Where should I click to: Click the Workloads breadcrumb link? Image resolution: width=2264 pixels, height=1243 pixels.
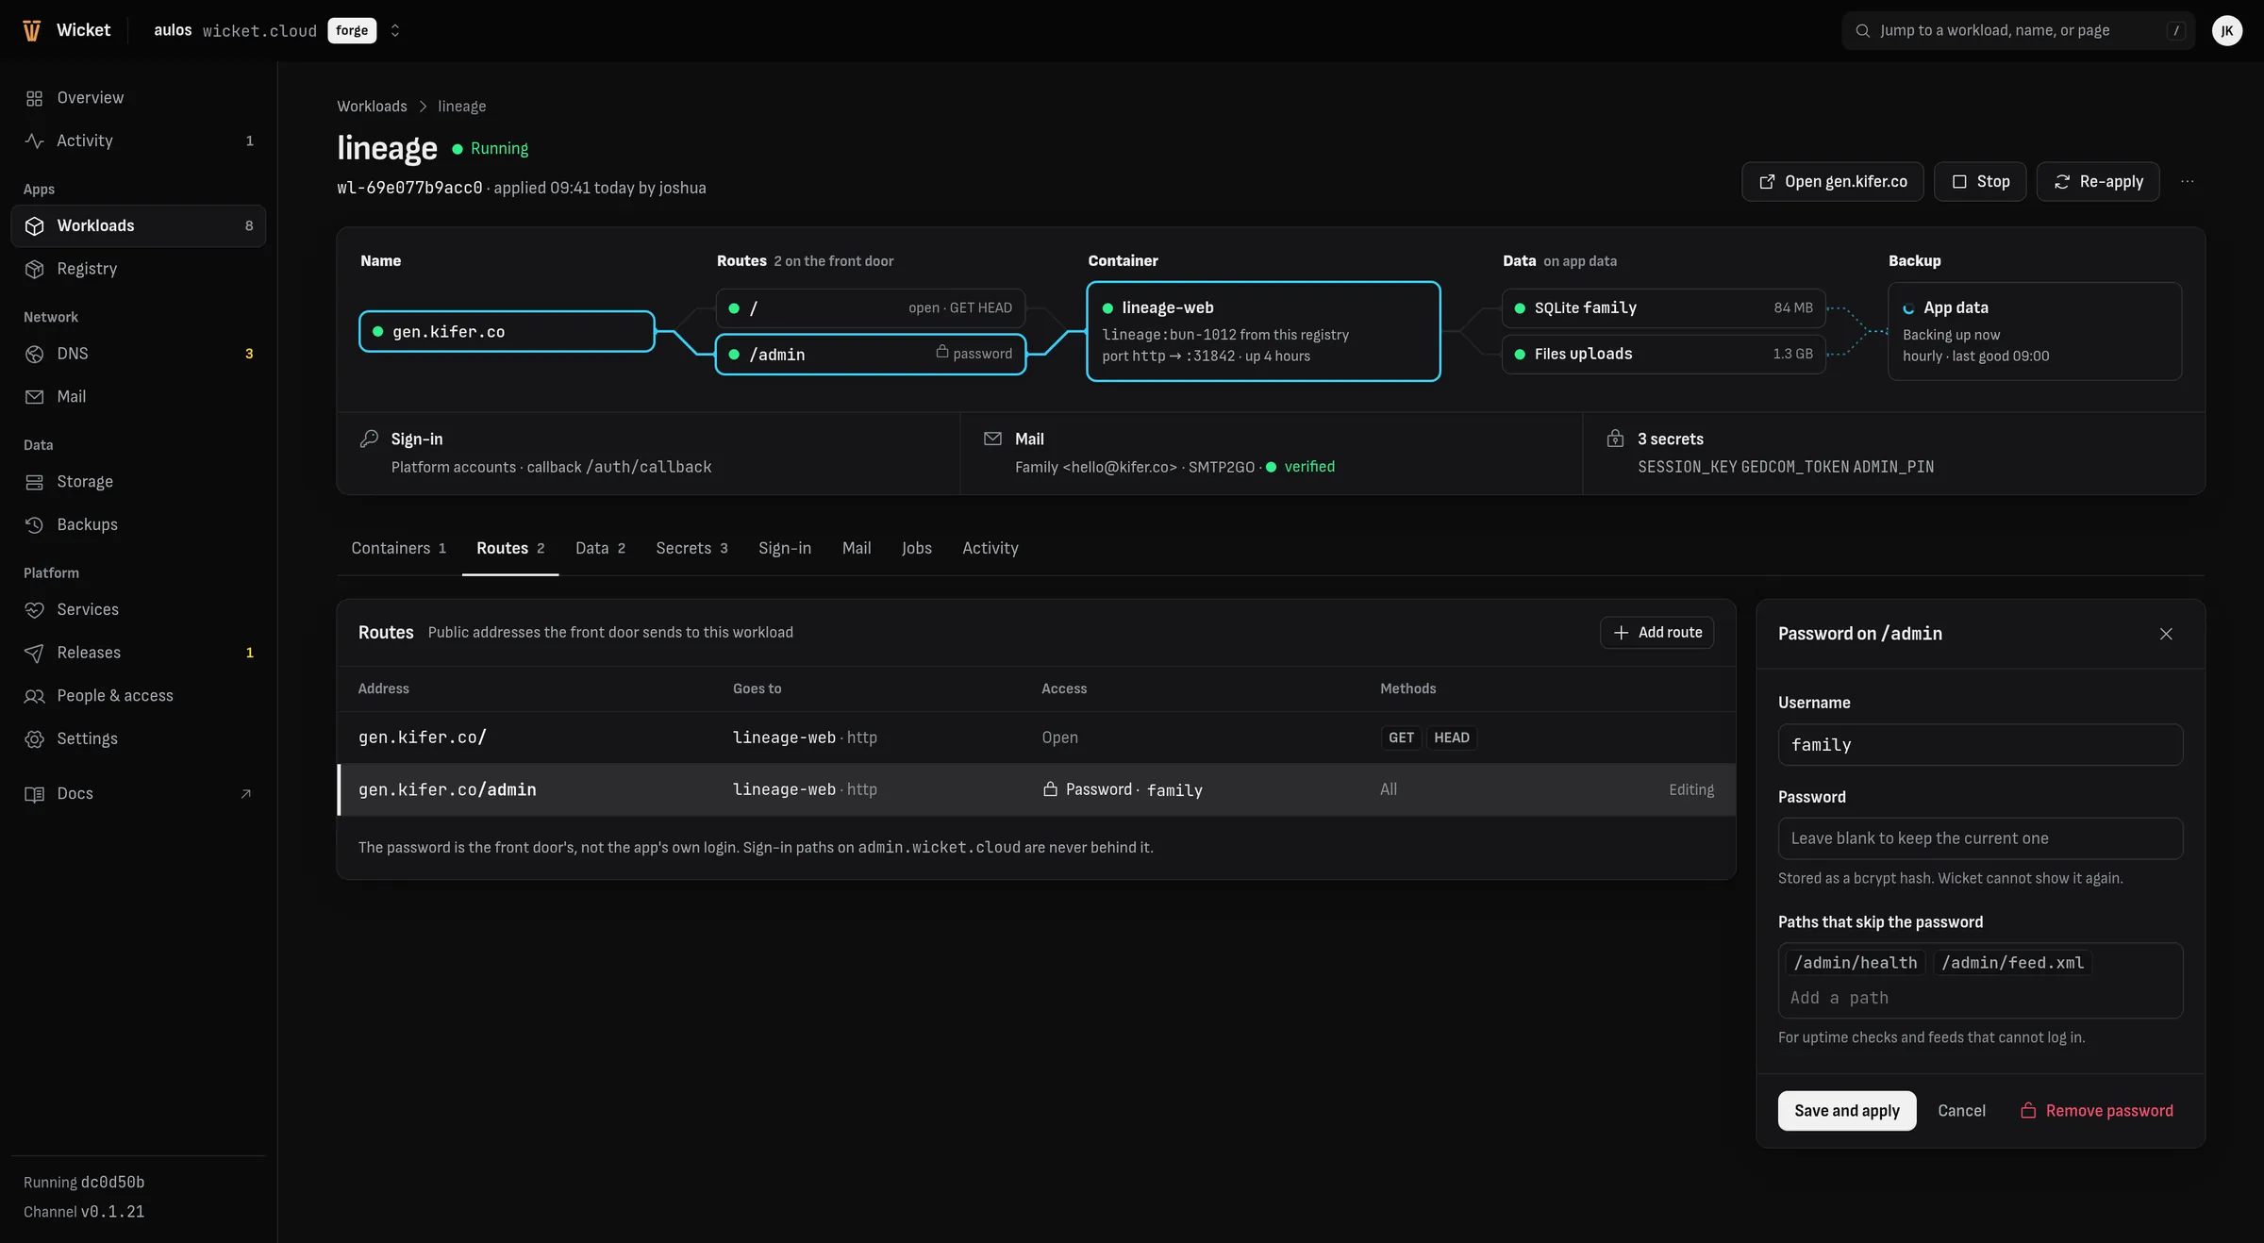372,107
